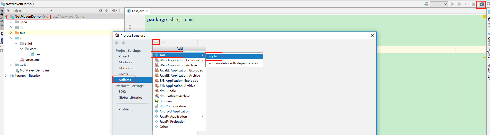This screenshot has height=135, width=490.
Task: Choose Android Application
Action: click(179, 111)
